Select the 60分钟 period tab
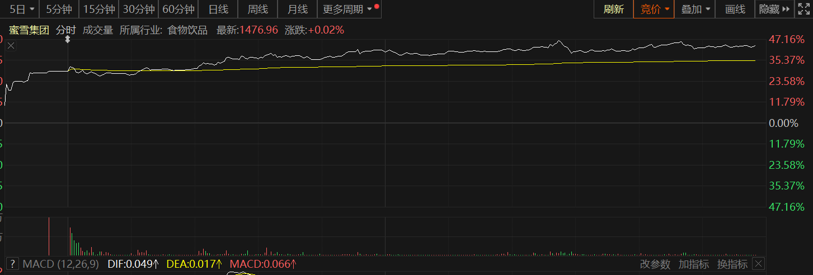The width and height of the screenshot is (813, 275). [178, 9]
